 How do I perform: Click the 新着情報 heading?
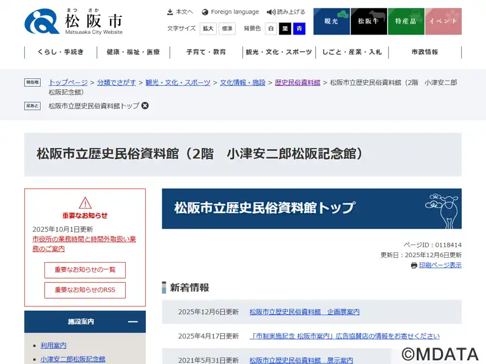[190, 288]
